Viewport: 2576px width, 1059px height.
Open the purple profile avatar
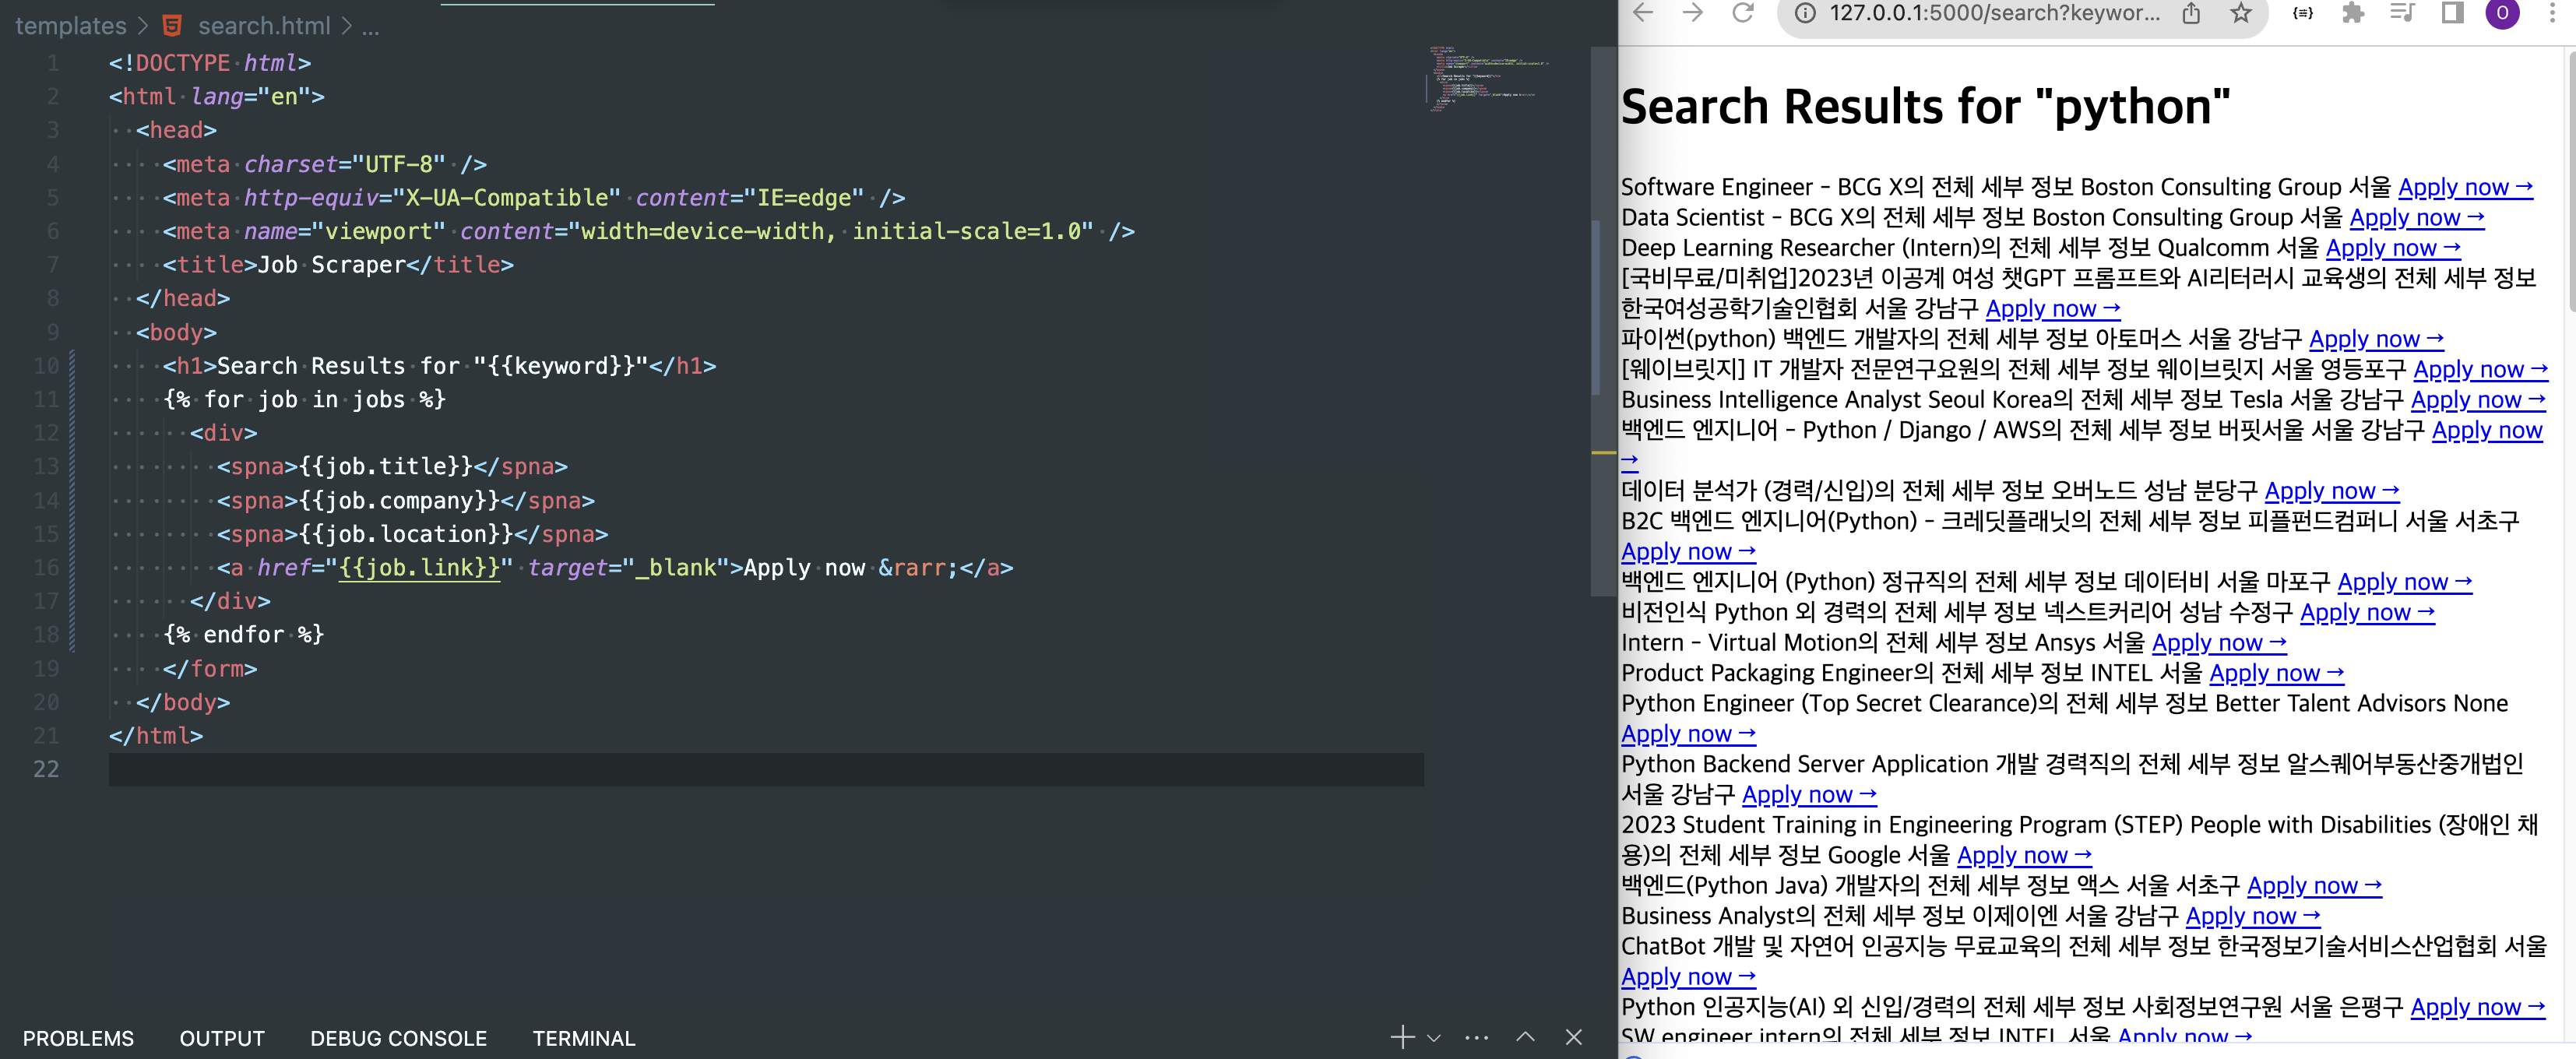[x=2502, y=13]
